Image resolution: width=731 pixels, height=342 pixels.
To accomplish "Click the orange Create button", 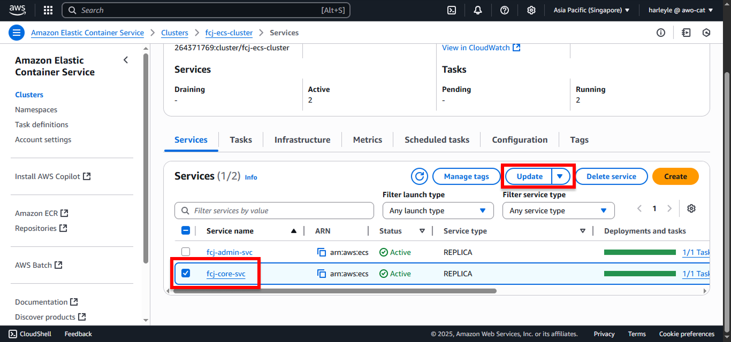I will (x=675, y=176).
